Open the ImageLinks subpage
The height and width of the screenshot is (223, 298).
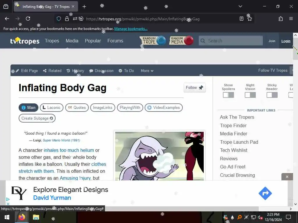point(103,107)
